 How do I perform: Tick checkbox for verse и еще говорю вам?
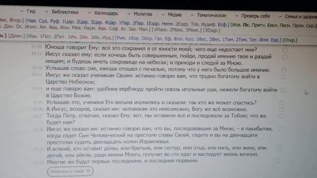pyautogui.click(x=282, y=90)
